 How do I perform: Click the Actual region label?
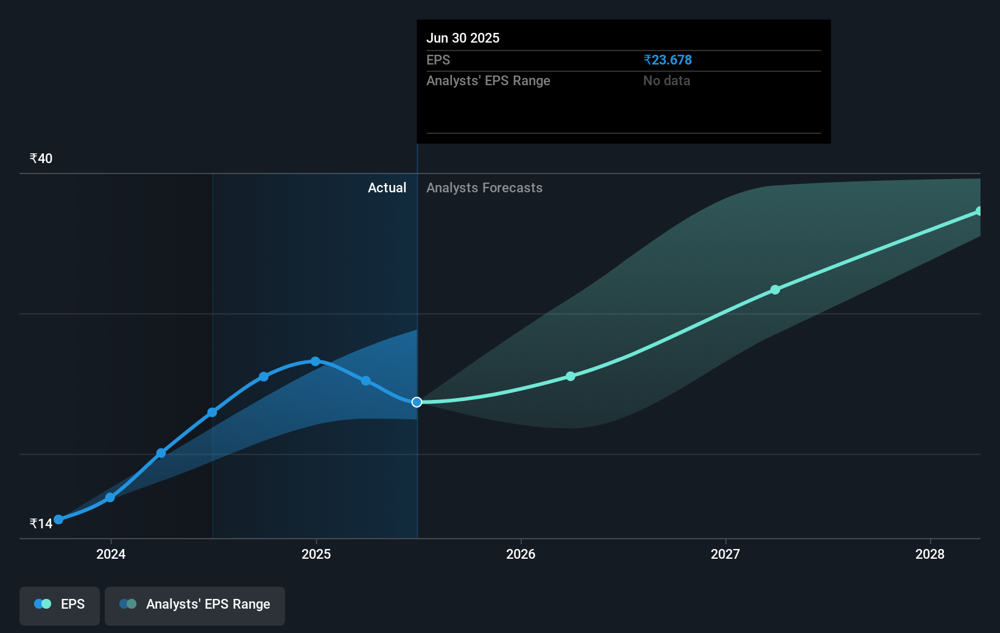click(387, 187)
